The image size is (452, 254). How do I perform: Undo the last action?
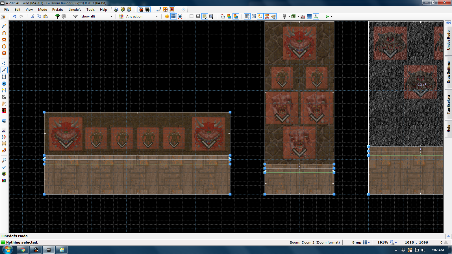click(14, 16)
